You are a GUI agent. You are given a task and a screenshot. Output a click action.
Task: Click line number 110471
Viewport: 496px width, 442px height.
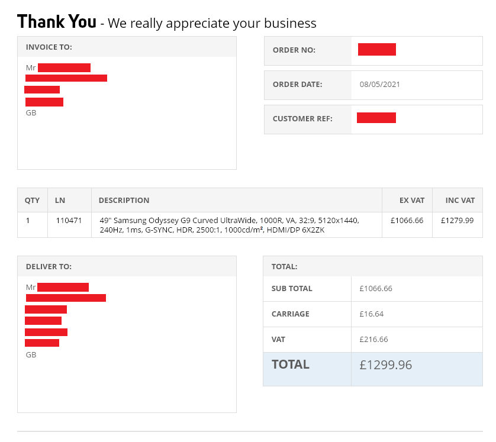(69, 220)
